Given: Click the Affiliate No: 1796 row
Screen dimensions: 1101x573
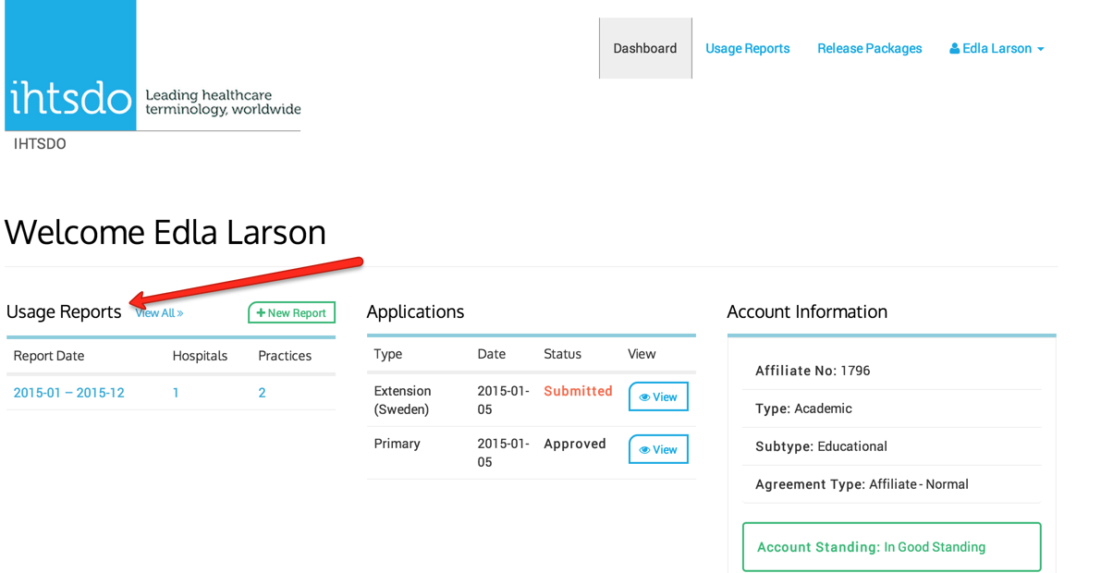Looking at the screenshot, I should [813, 371].
